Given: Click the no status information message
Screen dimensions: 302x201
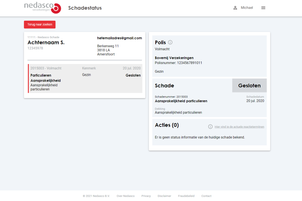Looking at the screenshot, I should (200, 137).
